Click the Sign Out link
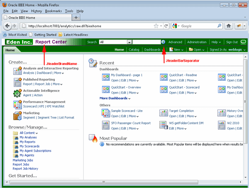249x188 pixels. tap(232, 42)
